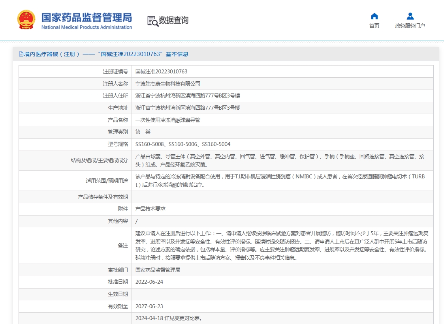Click 2024-04-18 详见变更对比表 text
This screenshot has width=444, height=324.
click(x=169, y=318)
